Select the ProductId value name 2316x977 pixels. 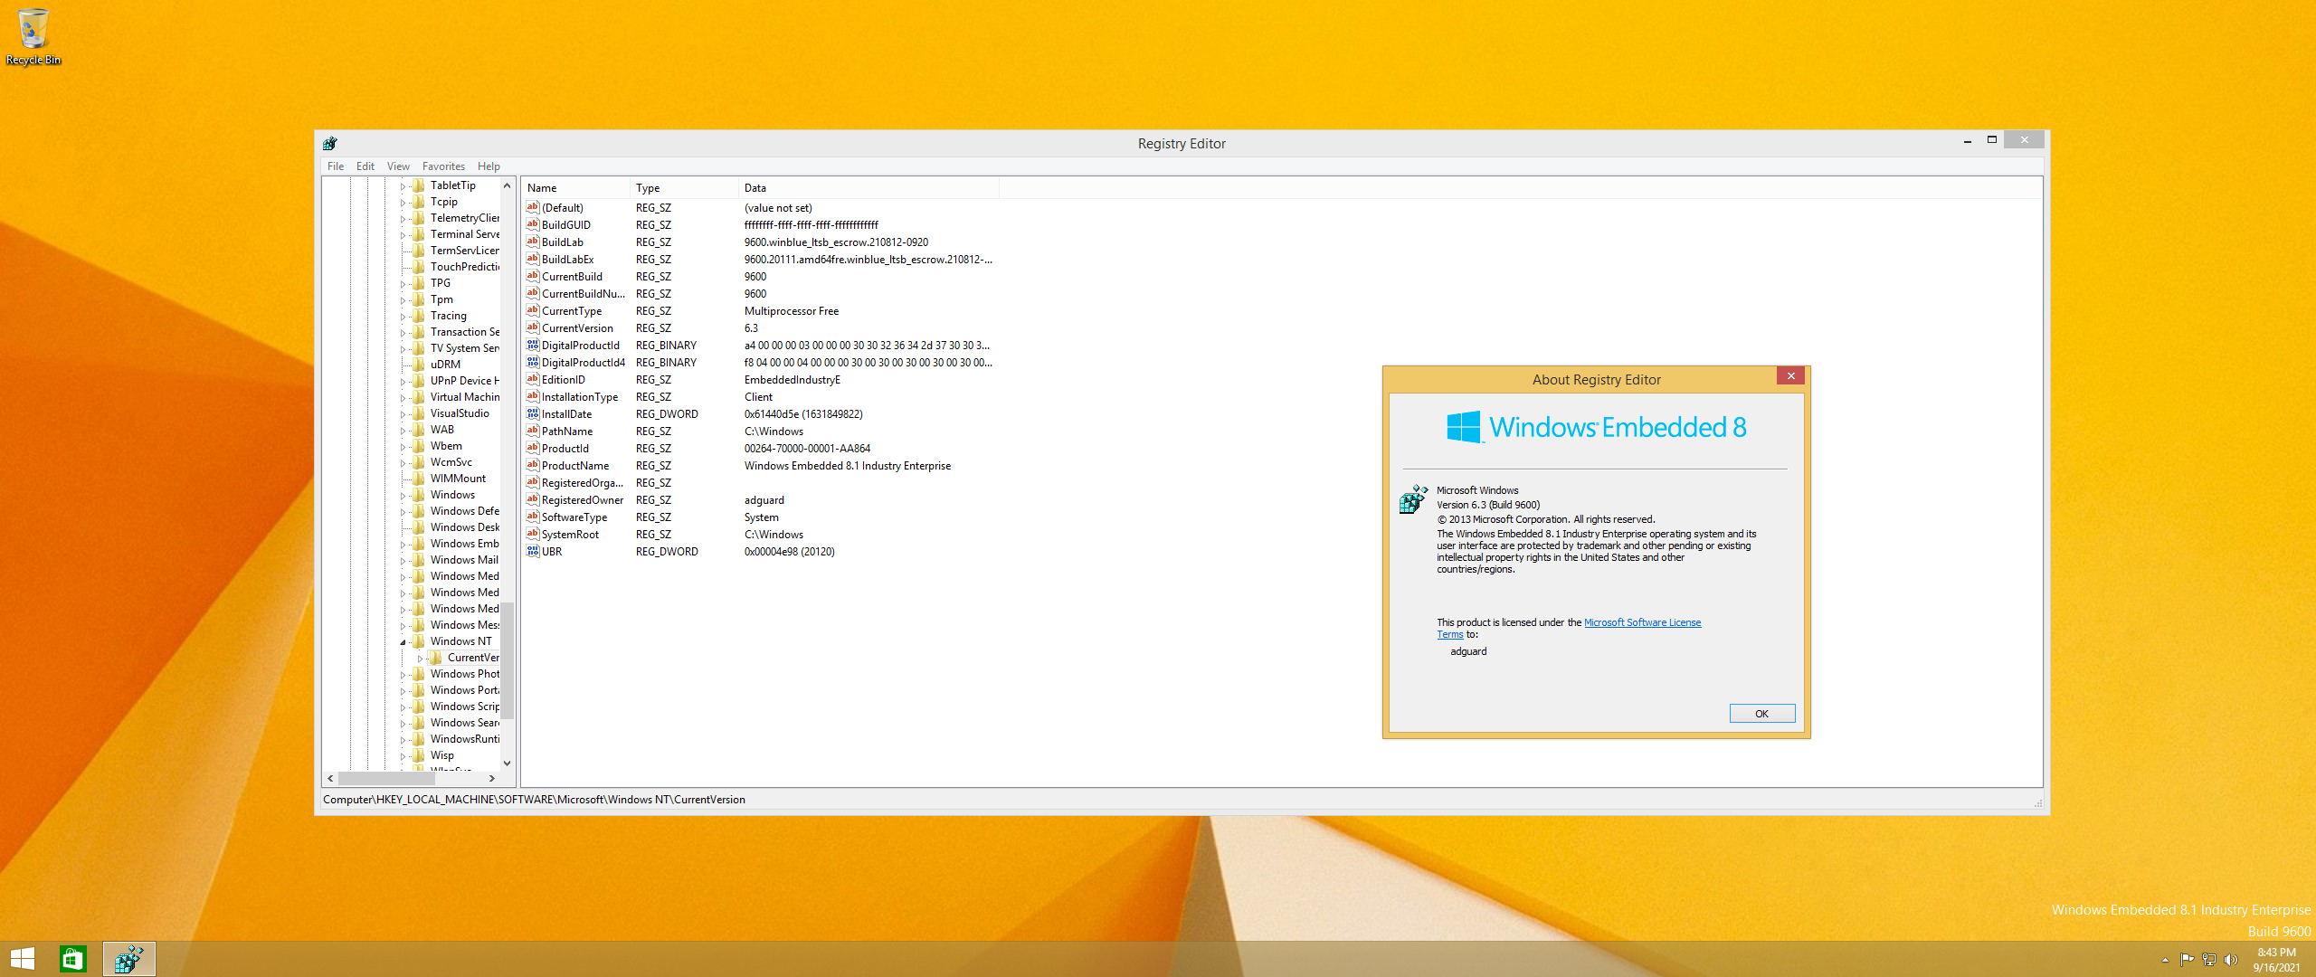tap(565, 449)
